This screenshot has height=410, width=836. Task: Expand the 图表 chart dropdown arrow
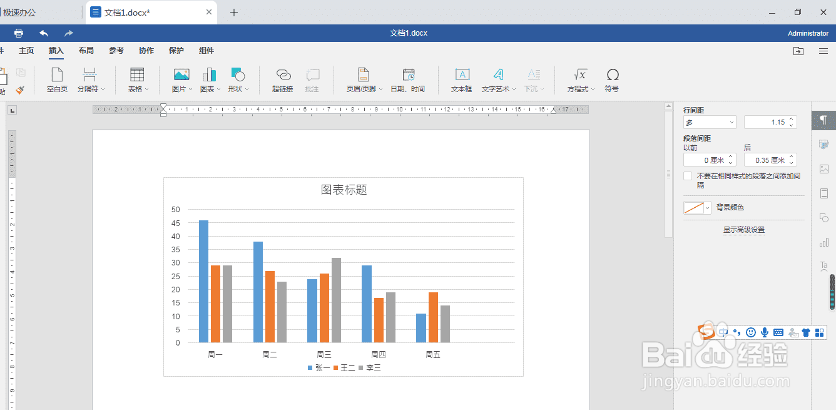219,90
